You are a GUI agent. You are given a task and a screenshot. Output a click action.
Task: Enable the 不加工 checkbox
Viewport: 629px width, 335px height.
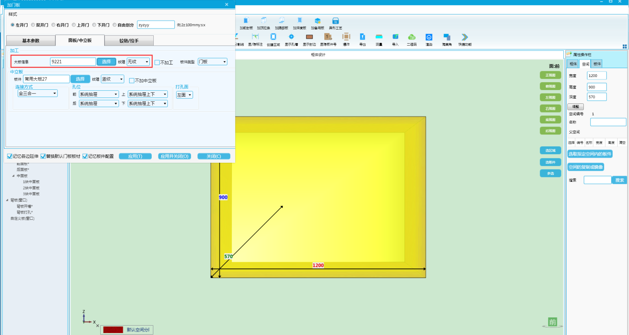coord(157,63)
